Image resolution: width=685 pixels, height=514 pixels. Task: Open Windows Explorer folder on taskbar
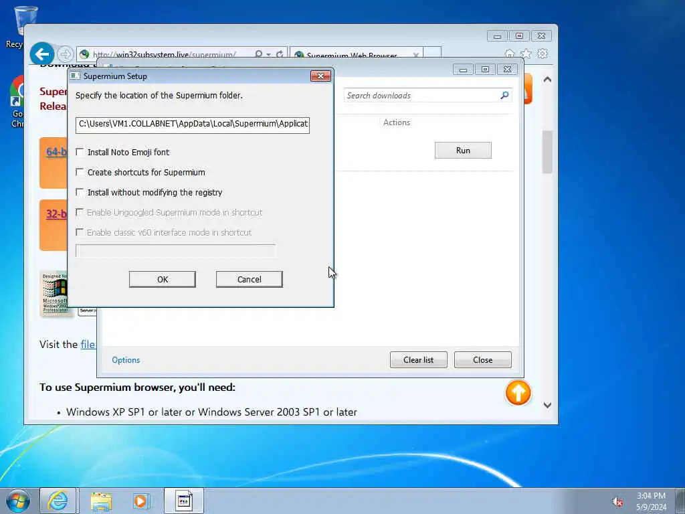[x=101, y=501]
